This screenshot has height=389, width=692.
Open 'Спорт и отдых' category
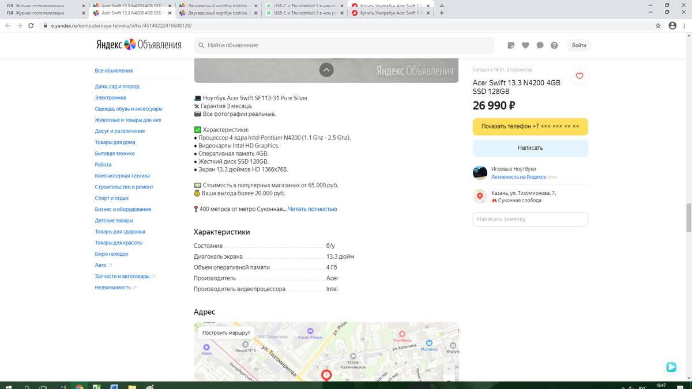[x=112, y=198]
